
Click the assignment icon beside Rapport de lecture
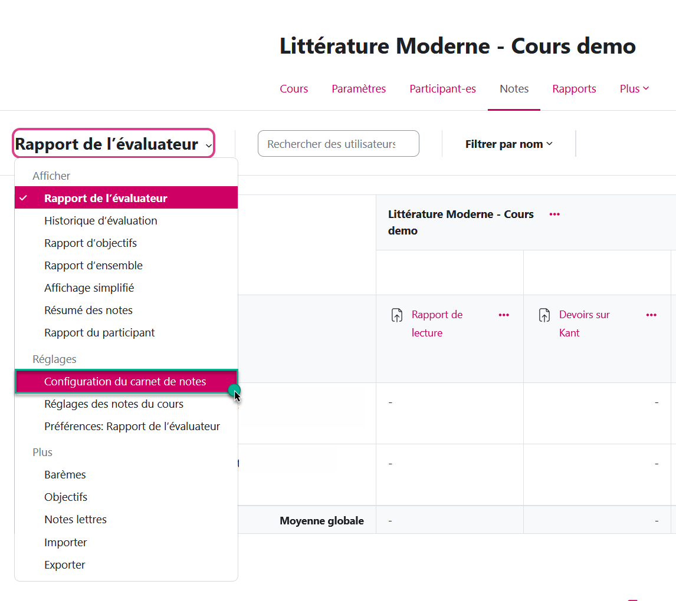(x=398, y=315)
